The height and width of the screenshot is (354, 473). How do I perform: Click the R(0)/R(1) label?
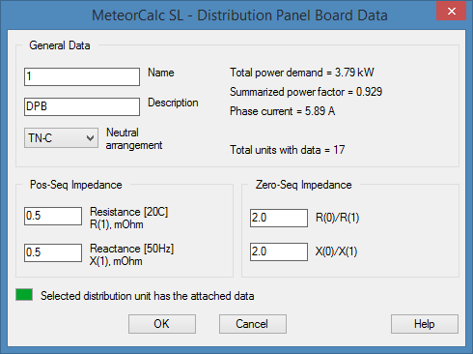tap(337, 218)
